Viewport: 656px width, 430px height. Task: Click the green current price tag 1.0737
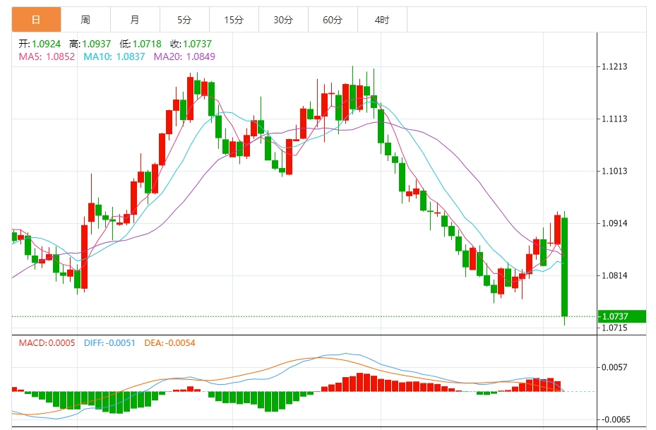point(621,316)
